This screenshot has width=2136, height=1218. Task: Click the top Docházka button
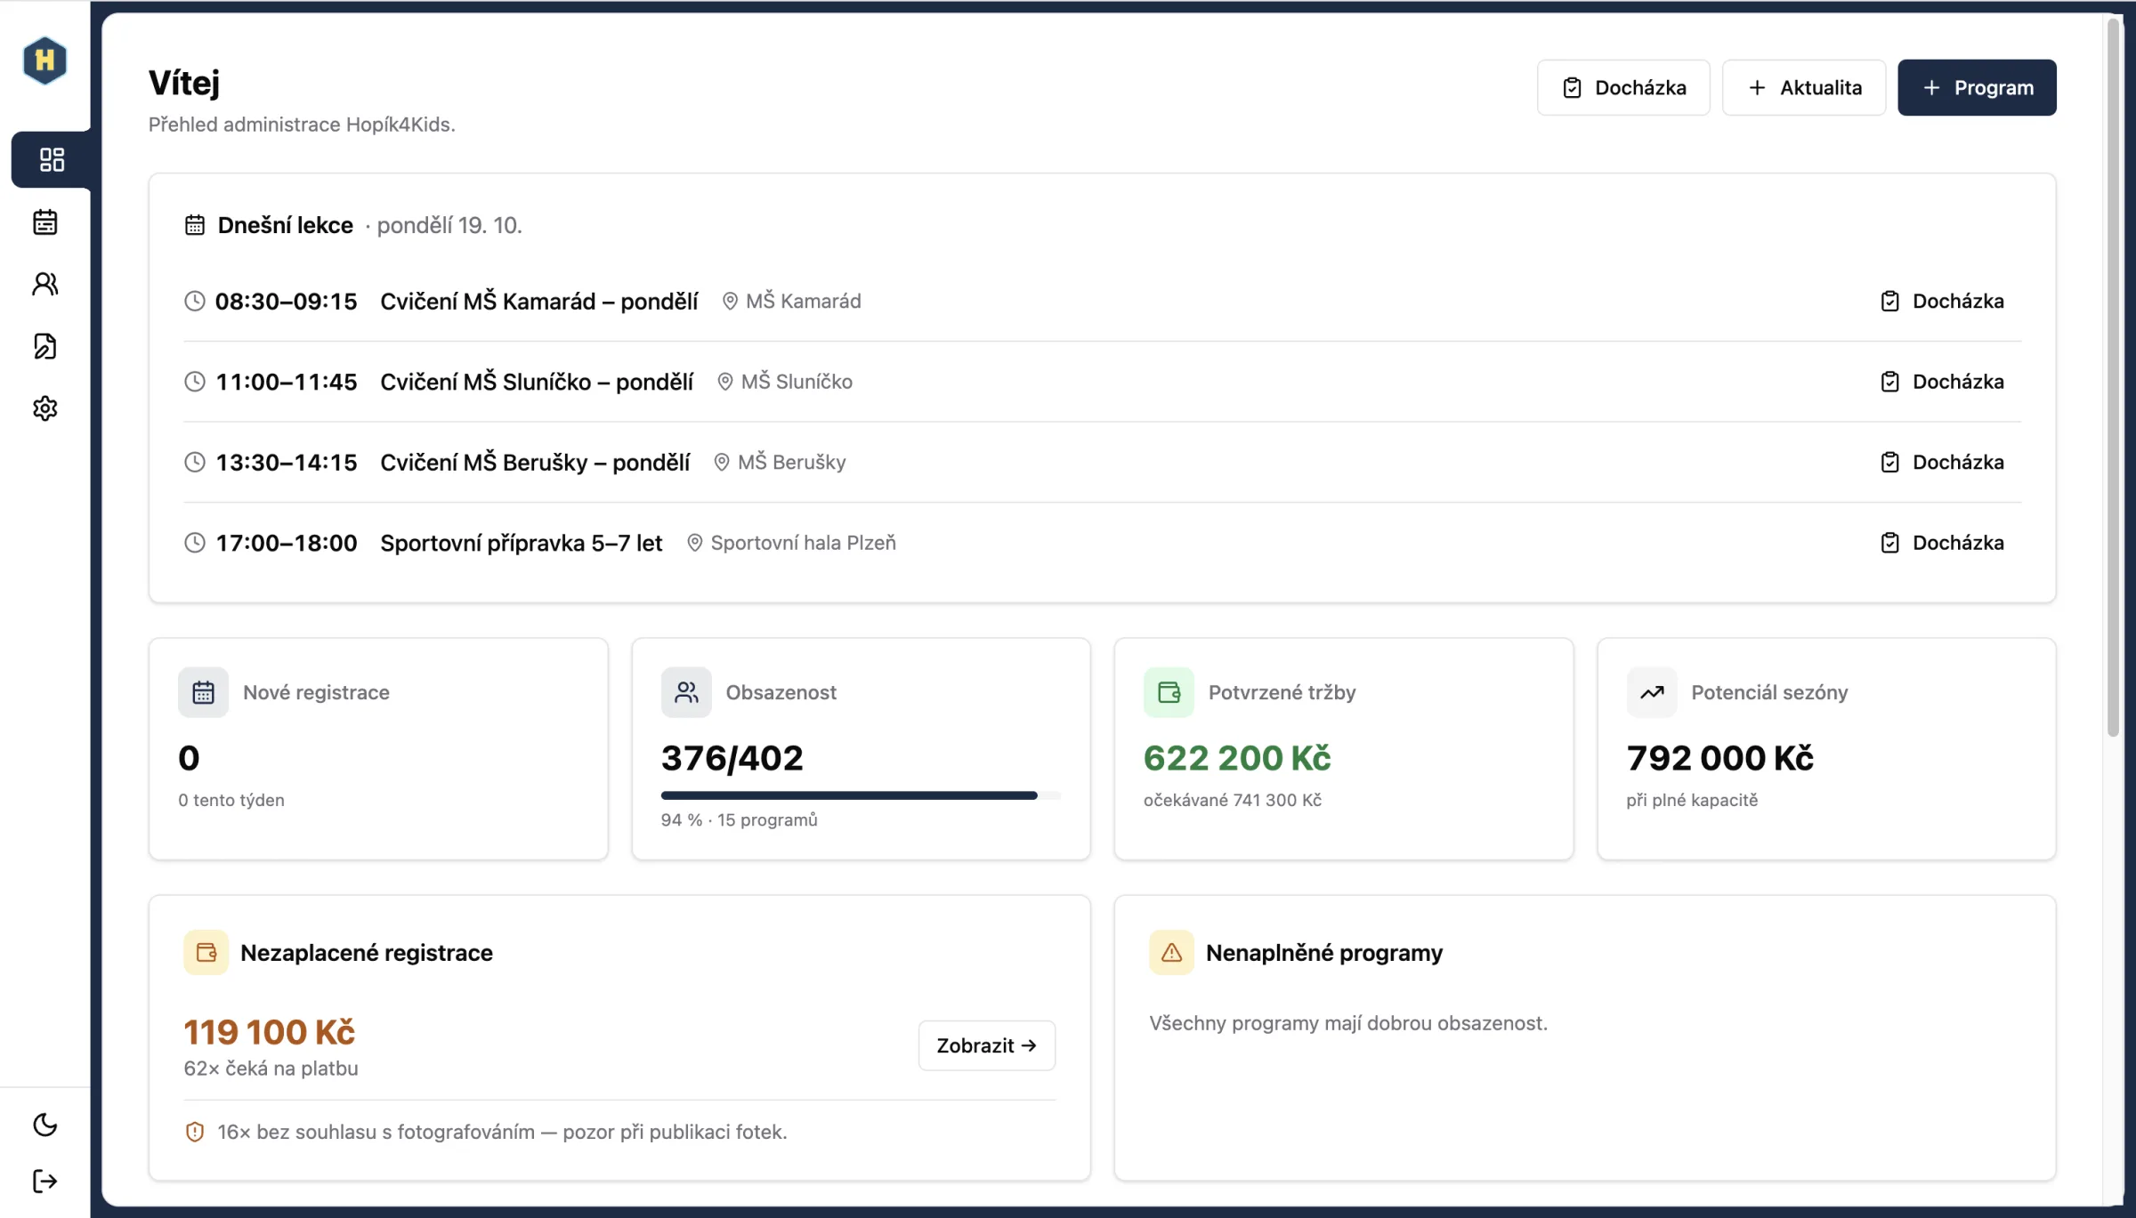(x=1623, y=87)
